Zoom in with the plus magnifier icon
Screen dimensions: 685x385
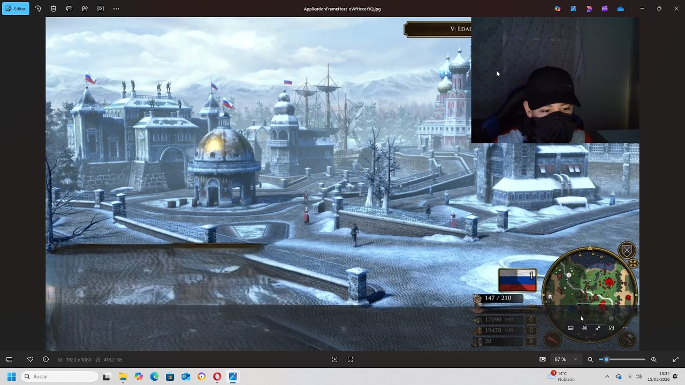(653, 359)
